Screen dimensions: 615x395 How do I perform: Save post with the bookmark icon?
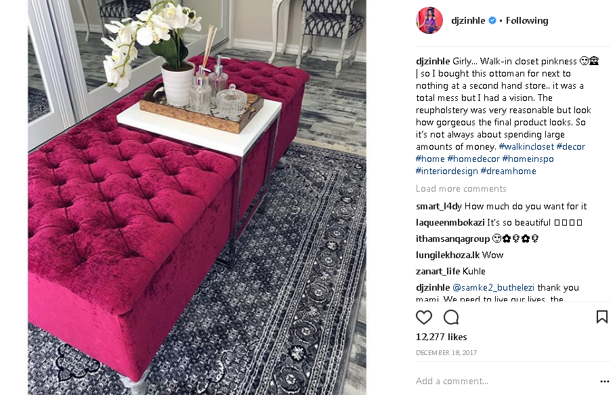click(x=602, y=316)
